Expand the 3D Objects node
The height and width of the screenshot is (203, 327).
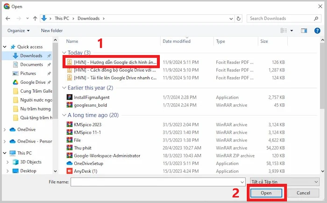[8, 162]
